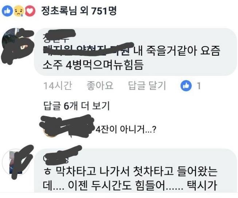Click the red heart reaction icon
238x198 pixels.
30,11
